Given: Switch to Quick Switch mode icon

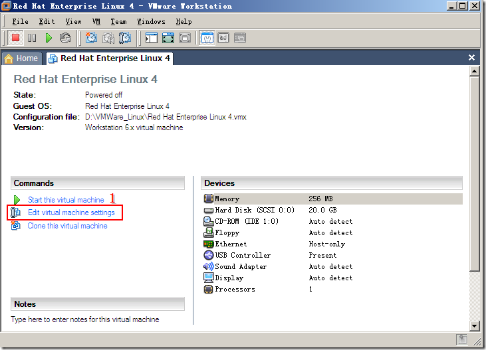Looking at the screenshot, I should [x=168, y=38].
